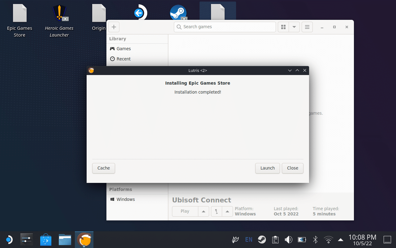Click the Search games field
The width and height of the screenshot is (396, 248).
pyautogui.click(x=225, y=27)
